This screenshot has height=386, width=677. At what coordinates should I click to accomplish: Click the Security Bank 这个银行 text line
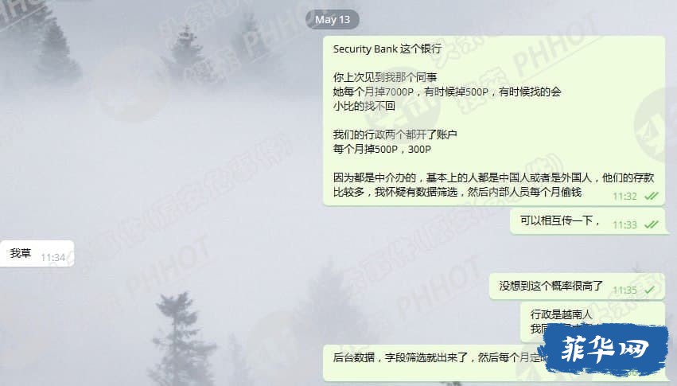click(387, 49)
